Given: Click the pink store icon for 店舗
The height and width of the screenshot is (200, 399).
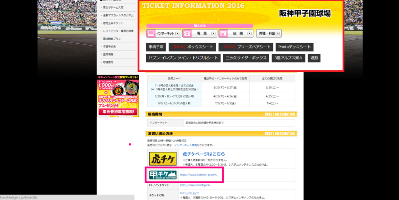Looking at the screenshot, I should point(223,34).
